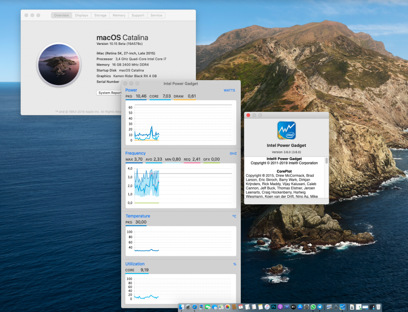Open Telegram from the Dock
The width and height of the screenshot is (408, 312).
pos(319,307)
